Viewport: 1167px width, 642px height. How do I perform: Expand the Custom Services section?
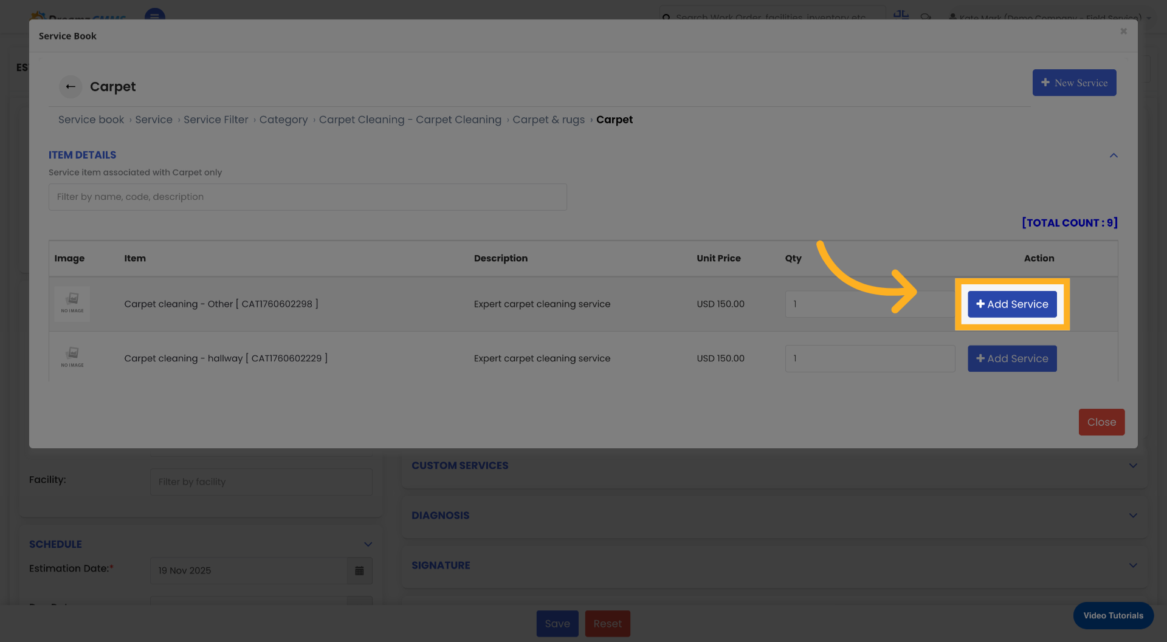[x=1133, y=466]
